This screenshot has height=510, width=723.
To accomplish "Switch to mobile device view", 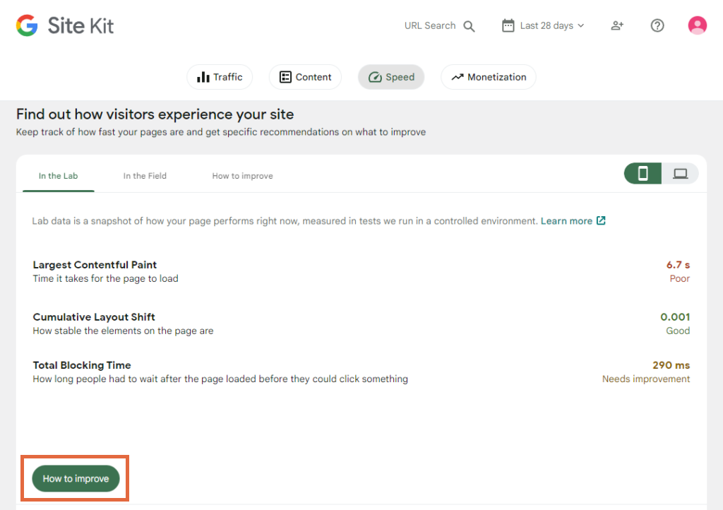I will 643,173.
